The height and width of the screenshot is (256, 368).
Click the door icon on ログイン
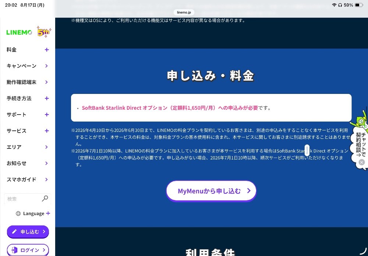tap(15, 250)
